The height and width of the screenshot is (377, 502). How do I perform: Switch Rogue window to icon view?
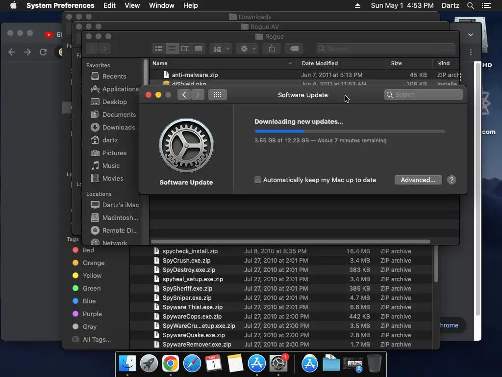pos(159,49)
